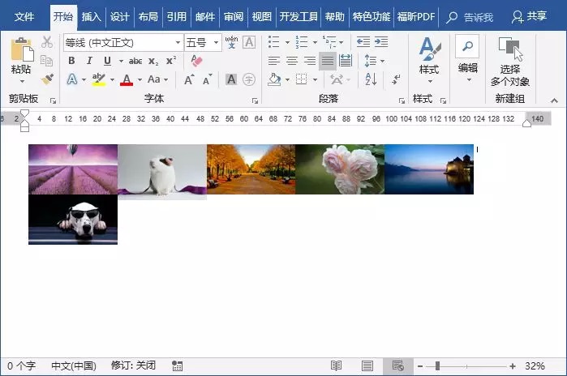Click zoom out minus button
The image size is (567, 376).
pos(420,366)
